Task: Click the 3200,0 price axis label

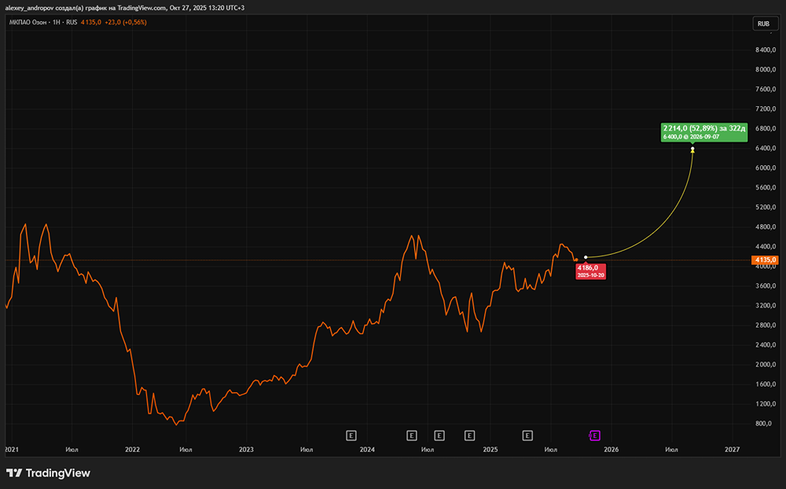Action: (766, 306)
